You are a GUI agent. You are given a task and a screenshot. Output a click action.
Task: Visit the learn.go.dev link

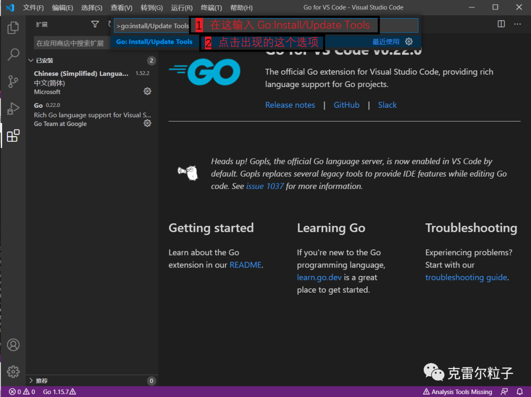(x=319, y=277)
